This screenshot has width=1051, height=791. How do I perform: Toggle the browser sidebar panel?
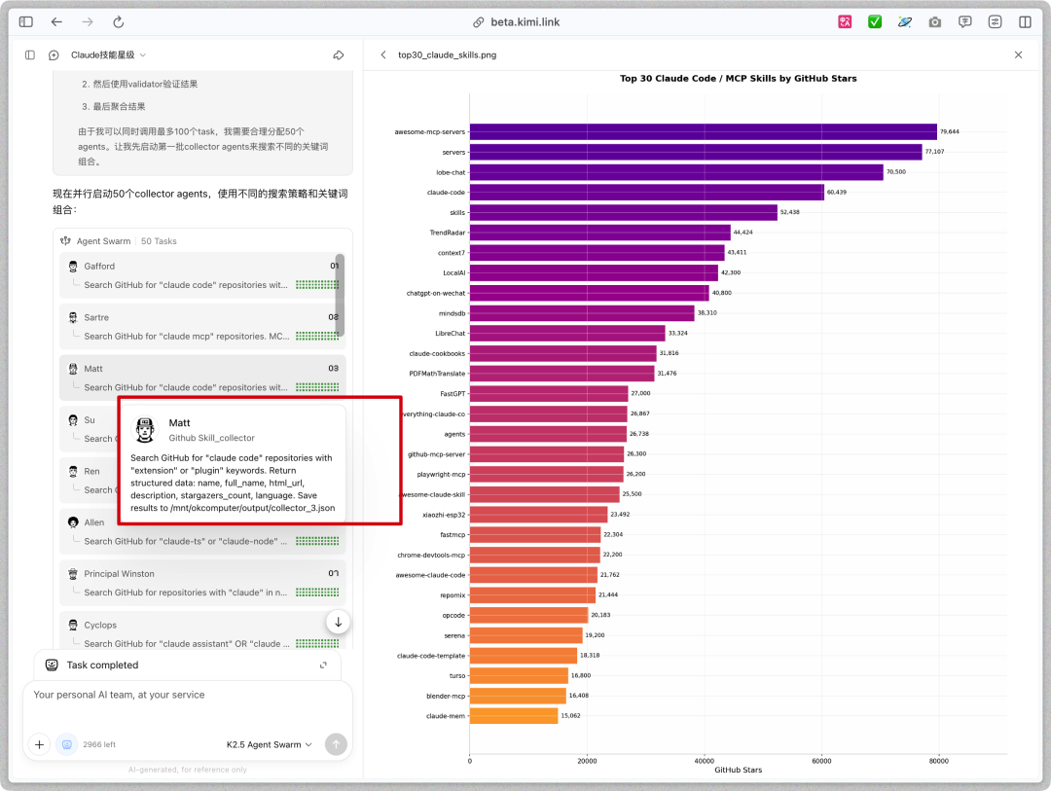(26, 21)
